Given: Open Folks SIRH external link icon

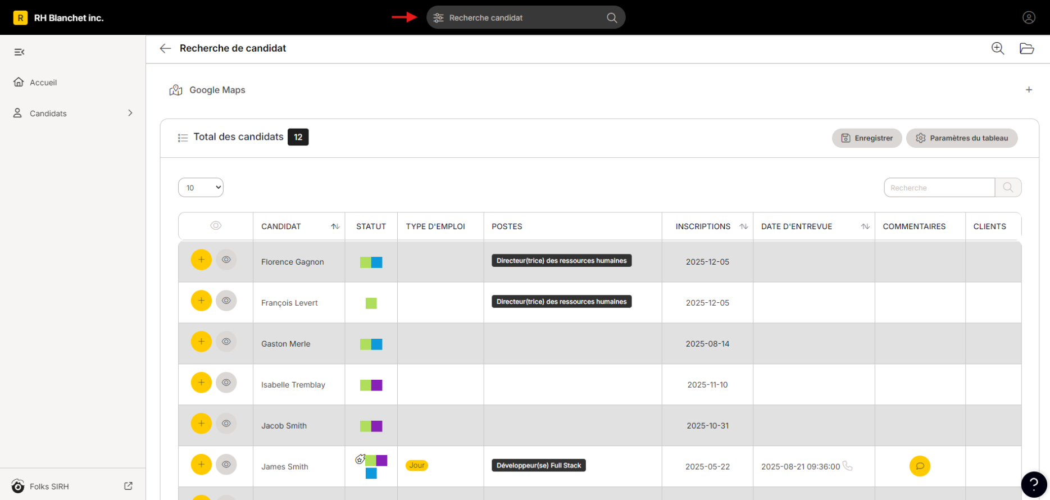Looking at the screenshot, I should 128,486.
